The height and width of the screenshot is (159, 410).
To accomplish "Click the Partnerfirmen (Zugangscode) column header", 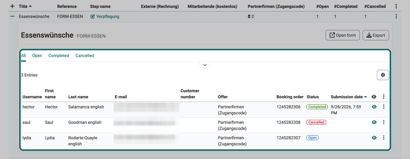I will [276, 6].
